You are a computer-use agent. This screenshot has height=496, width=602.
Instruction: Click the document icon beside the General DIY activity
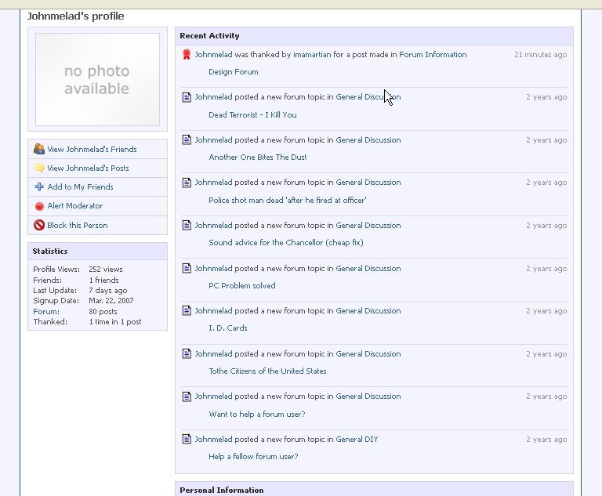[x=187, y=440]
